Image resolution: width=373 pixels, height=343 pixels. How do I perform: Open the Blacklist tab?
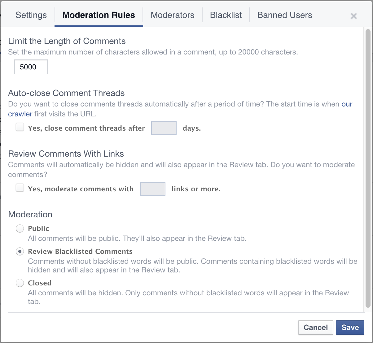pos(226,15)
